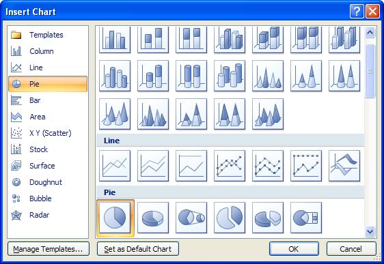Viewport: 384px width, 264px height.
Task: Select the Pie category in sidebar
Action: click(x=48, y=84)
